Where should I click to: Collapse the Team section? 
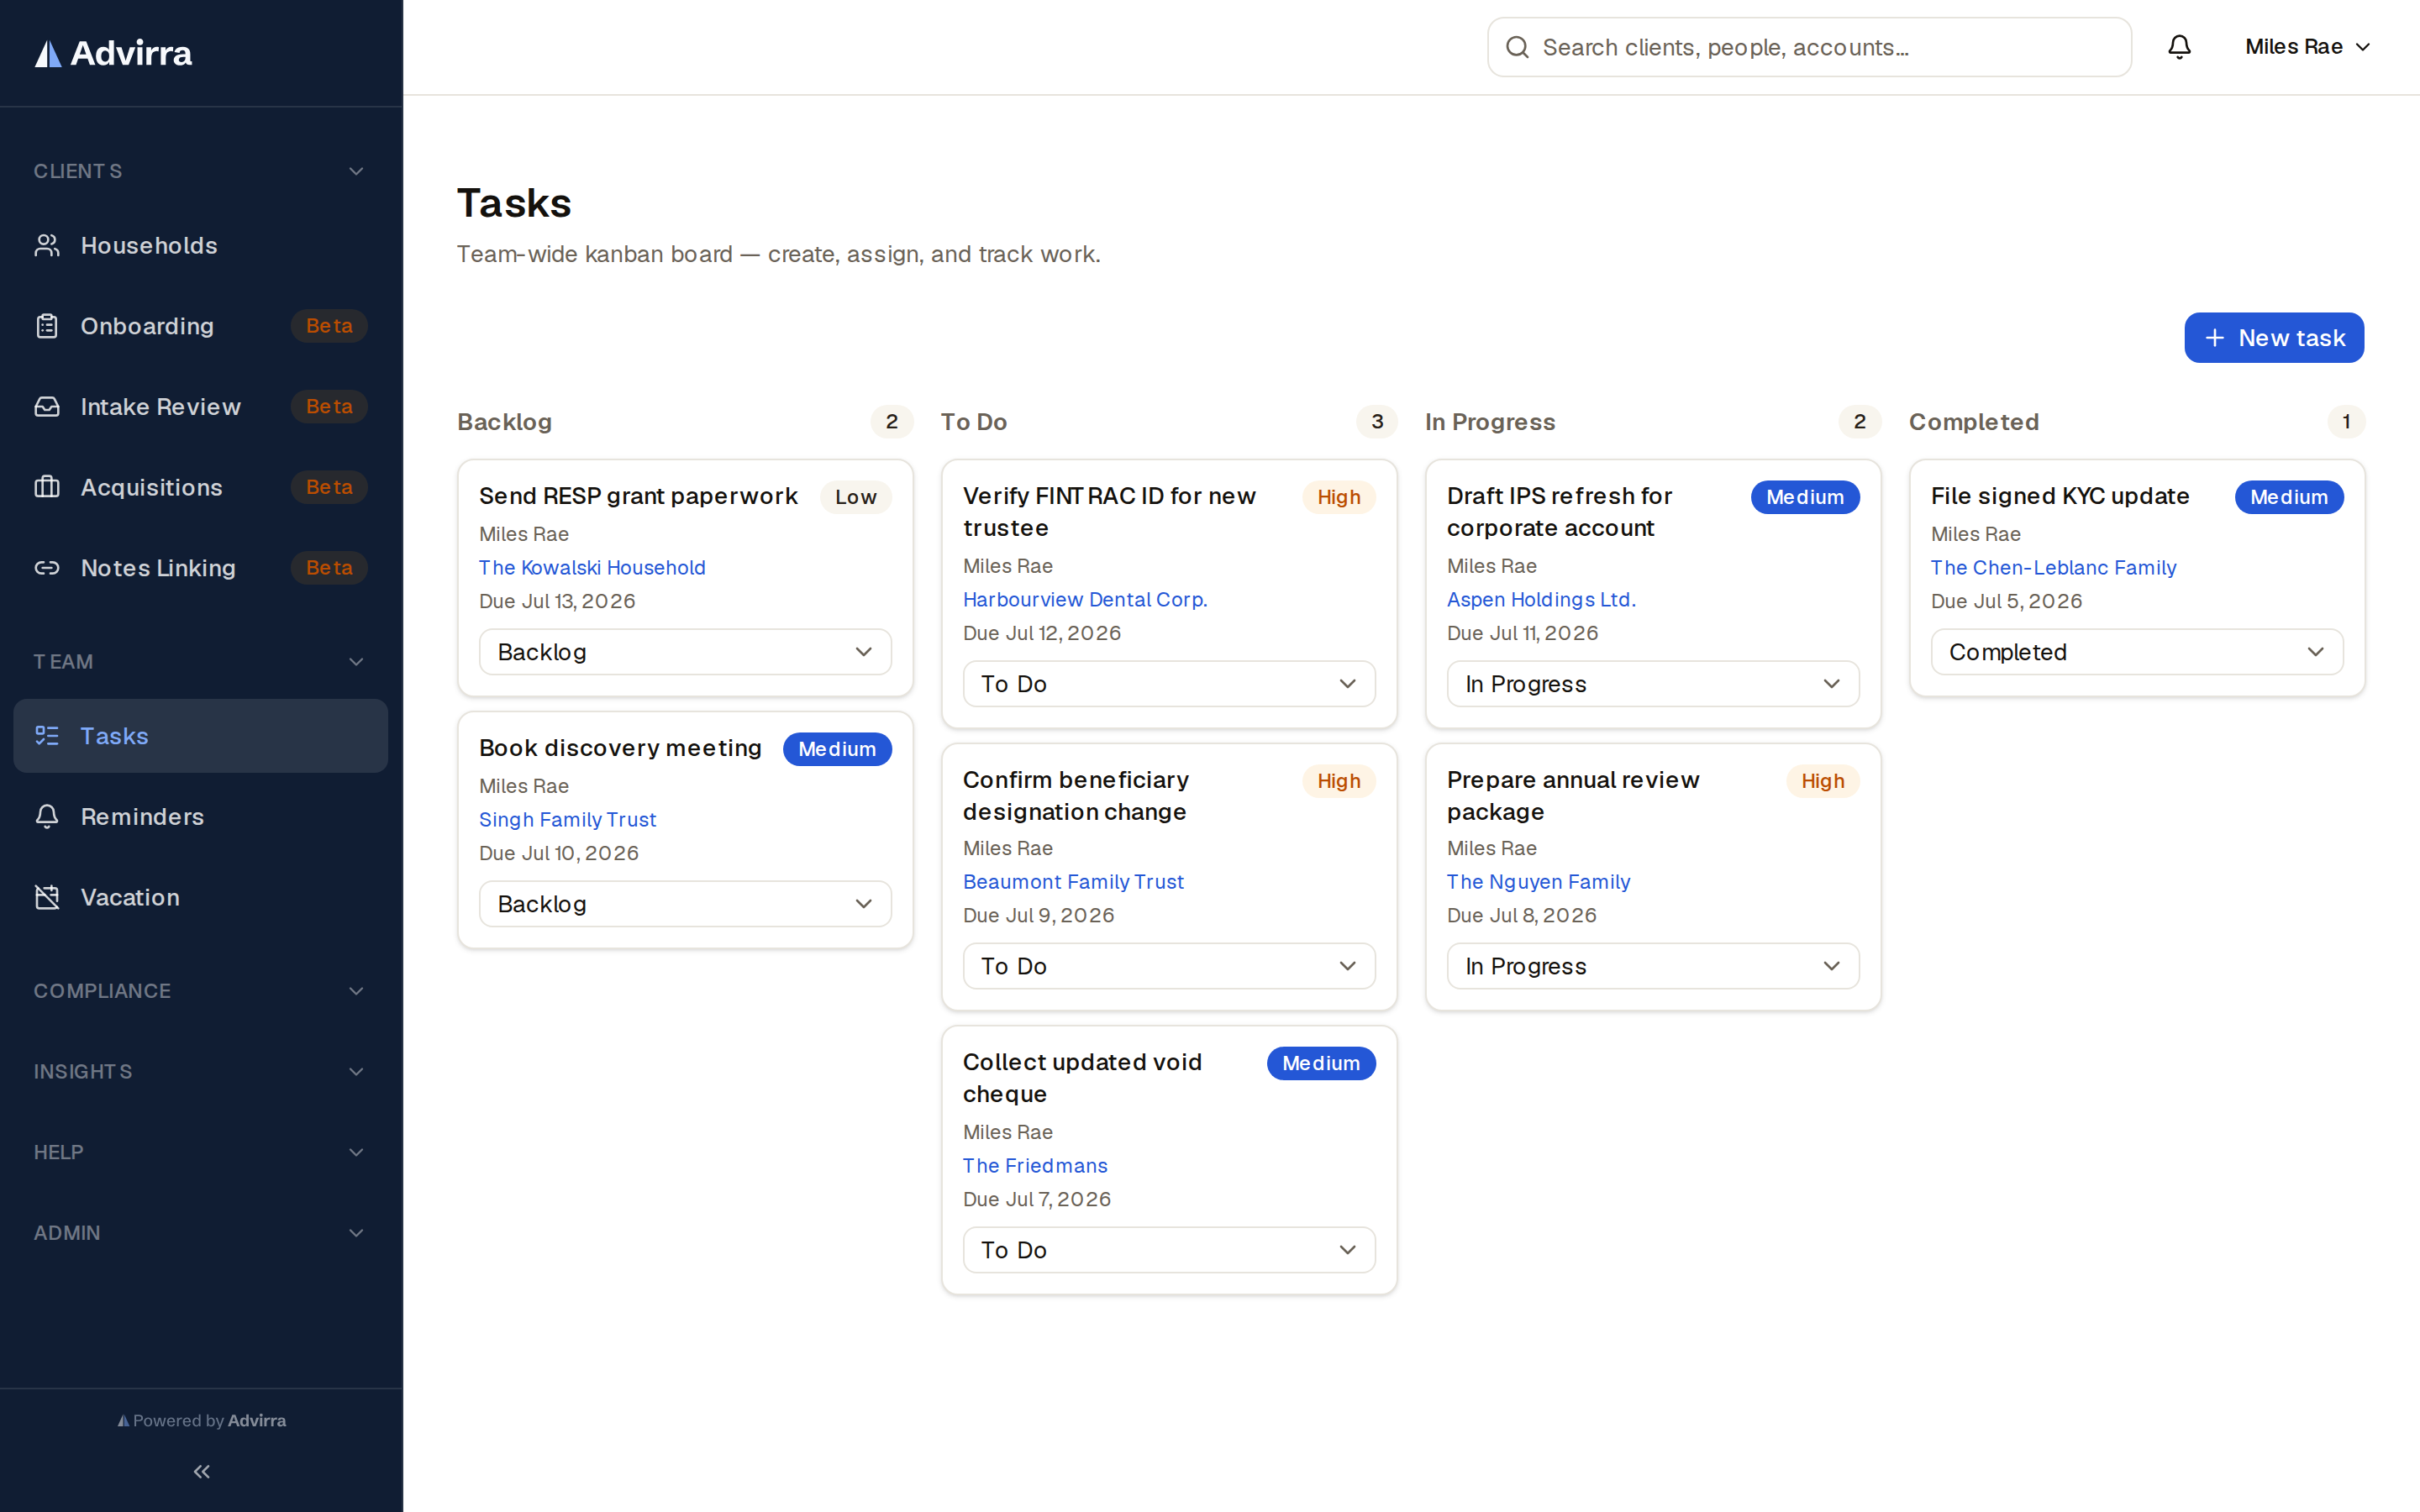tap(201, 662)
